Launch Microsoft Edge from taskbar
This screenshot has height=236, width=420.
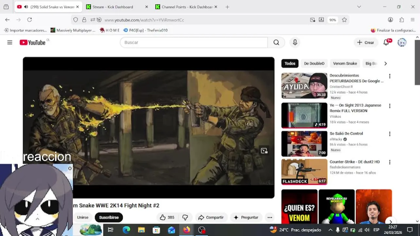pos(126,230)
